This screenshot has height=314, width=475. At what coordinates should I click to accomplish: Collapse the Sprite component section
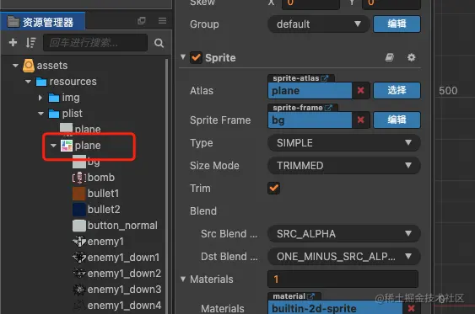click(183, 56)
